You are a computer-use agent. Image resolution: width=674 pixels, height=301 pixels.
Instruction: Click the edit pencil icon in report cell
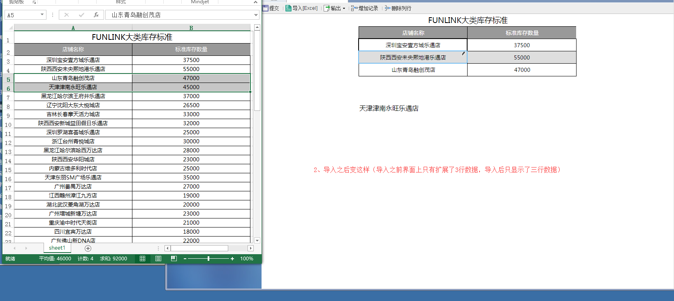click(463, 53)
